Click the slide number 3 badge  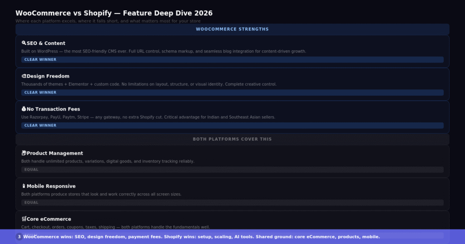coord(19,237)
